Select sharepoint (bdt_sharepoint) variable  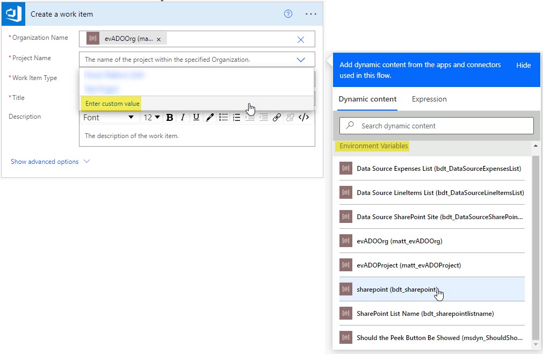(x=432, y=289)
